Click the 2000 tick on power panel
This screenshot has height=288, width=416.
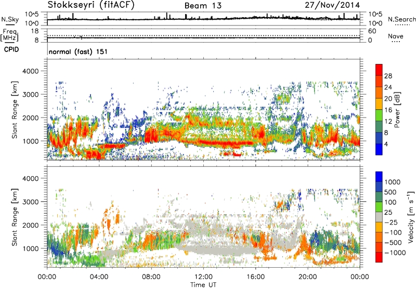[x=30, y=117]
